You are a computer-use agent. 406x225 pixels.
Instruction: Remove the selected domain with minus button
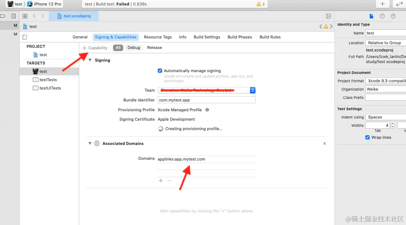coord(169,181)
